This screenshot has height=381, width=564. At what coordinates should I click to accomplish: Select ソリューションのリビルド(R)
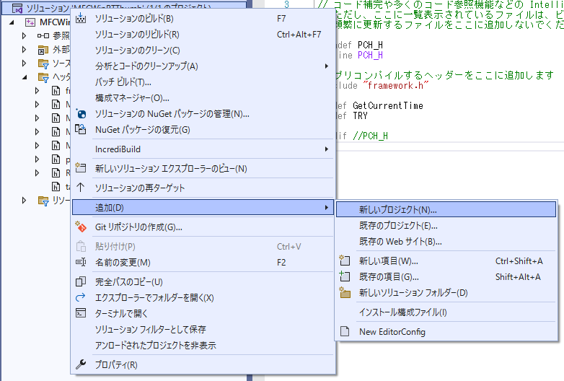pos(203,34)
